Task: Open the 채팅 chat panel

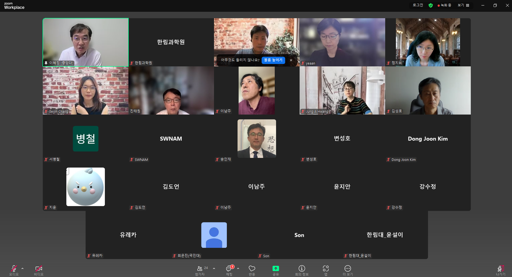Action: point(229,270)
